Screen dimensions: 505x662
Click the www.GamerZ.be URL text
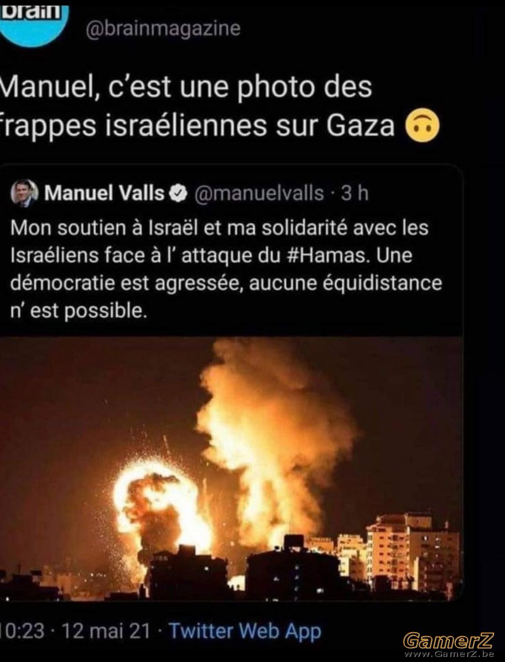tap(448, 654)
